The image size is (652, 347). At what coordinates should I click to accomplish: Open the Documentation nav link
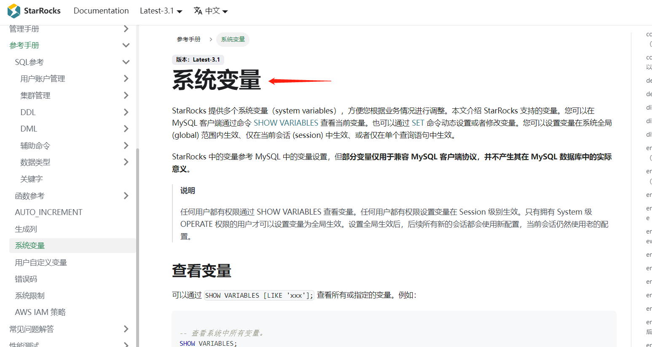point(101,11)
